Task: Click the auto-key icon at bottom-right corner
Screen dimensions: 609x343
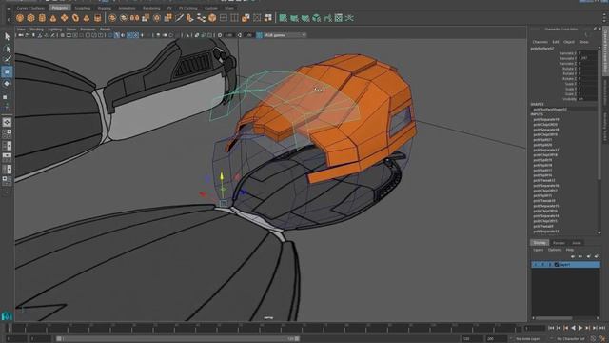Action: point(602,339)
